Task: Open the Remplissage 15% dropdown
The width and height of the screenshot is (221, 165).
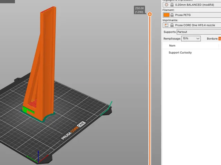Action: [191, 38]
